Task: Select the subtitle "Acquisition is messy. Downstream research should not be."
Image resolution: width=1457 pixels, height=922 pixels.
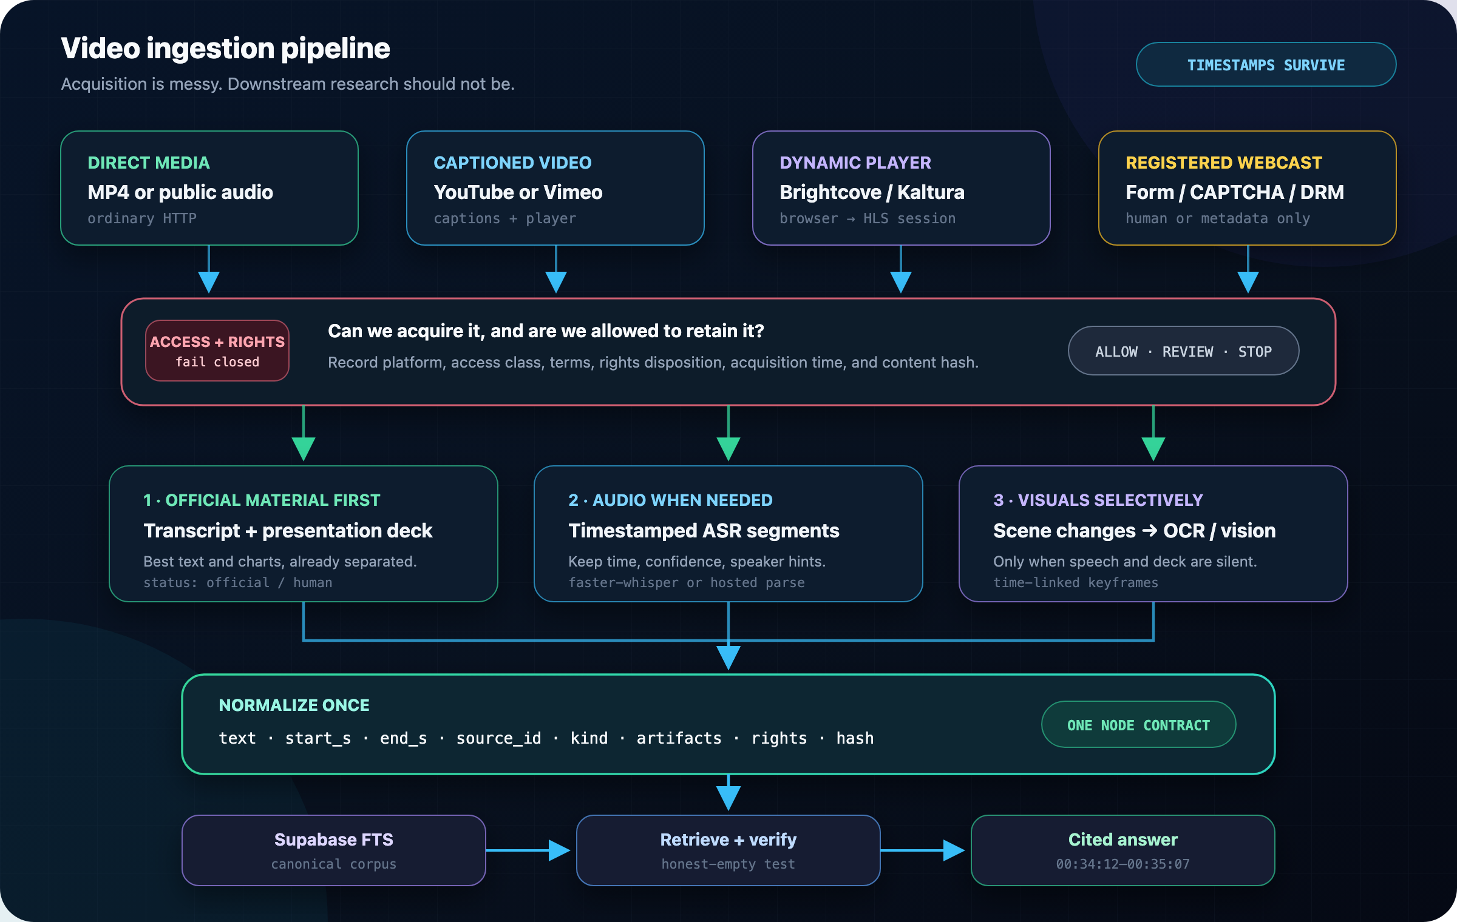Action: (288, 84)
